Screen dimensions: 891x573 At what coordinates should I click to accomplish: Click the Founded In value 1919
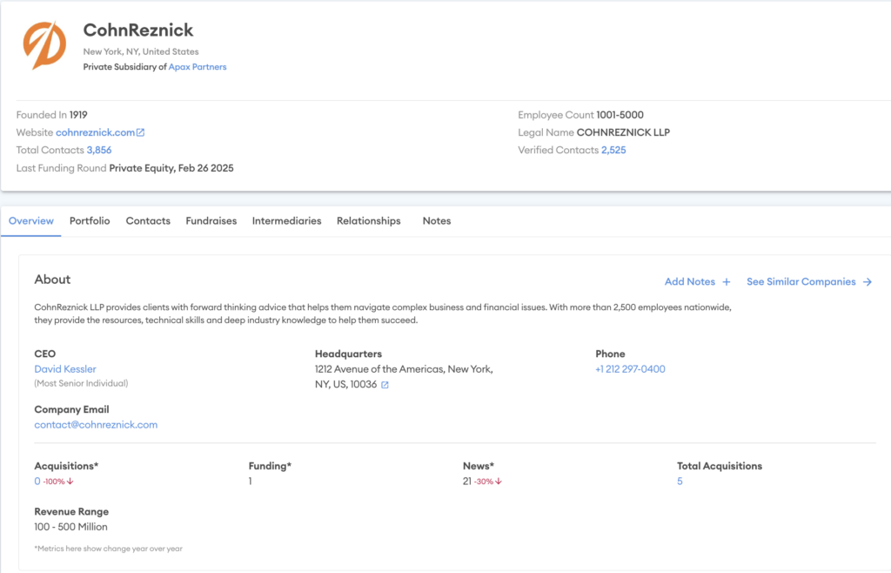coord(78,115)
